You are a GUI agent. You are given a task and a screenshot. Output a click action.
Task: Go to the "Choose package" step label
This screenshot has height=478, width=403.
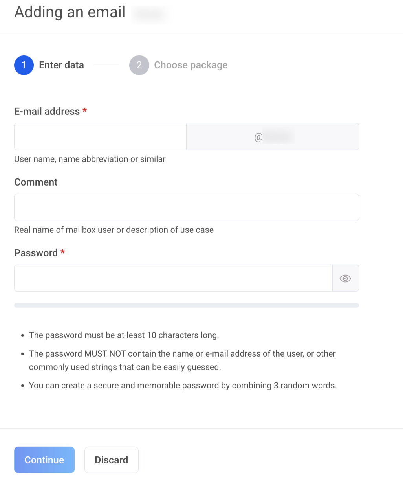pyautogui.click(x=191, y=65)
